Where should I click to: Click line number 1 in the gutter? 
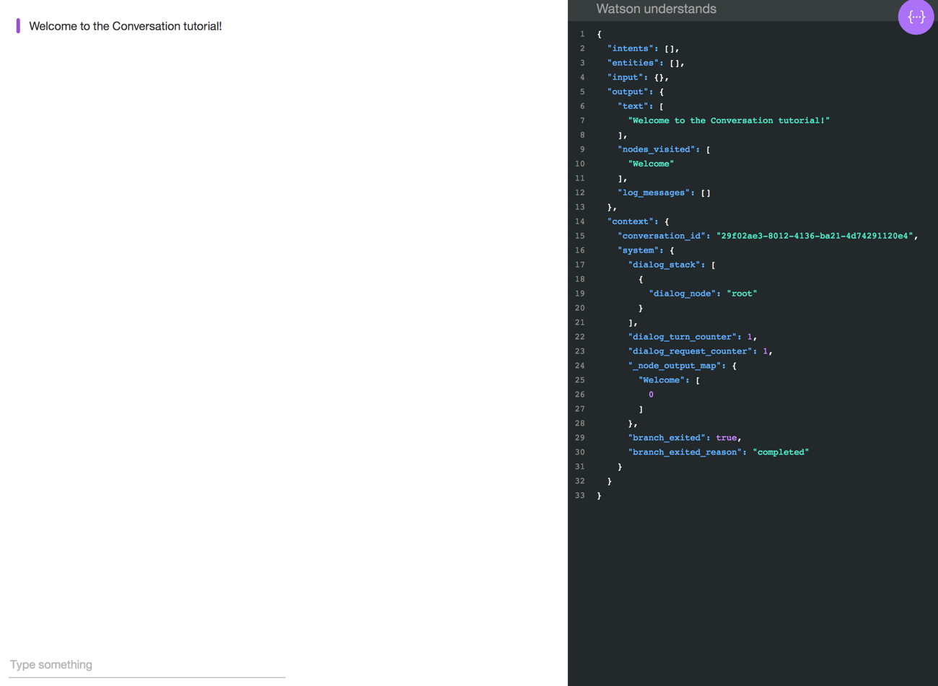[x=582, y=34]
